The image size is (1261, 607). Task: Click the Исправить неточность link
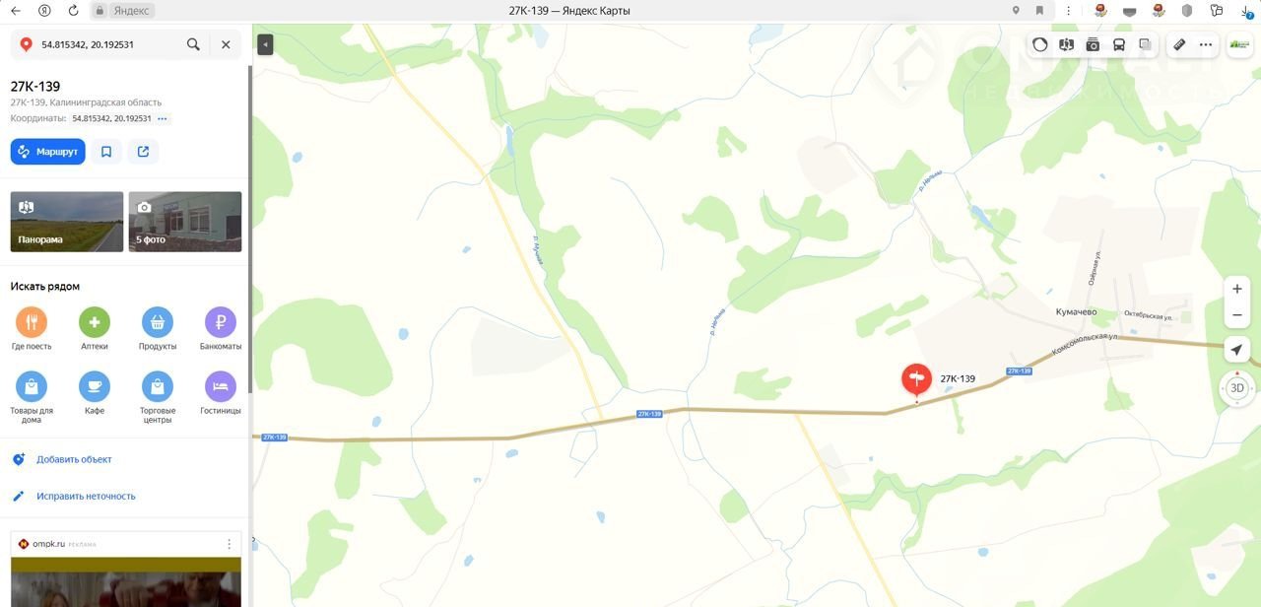pyautogui.click(x=86, y=496)
